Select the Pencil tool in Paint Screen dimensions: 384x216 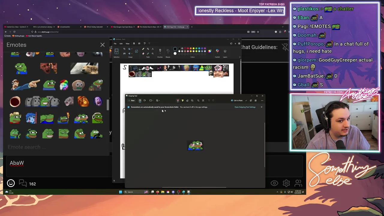click(x=143, y=49)
